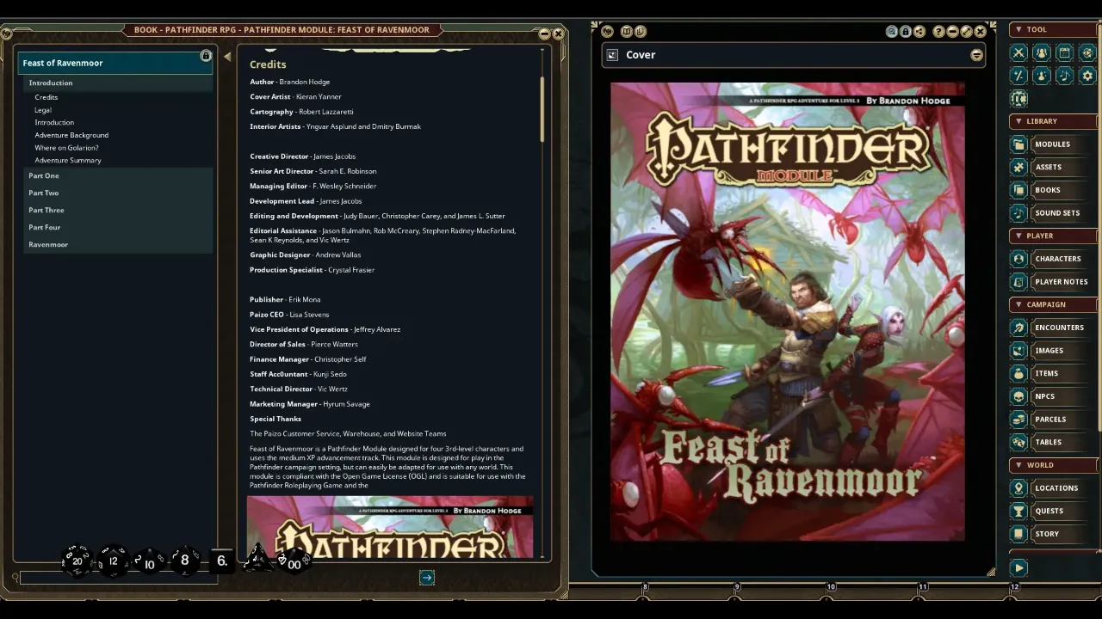
Task: Toggle lock on Feast of Ravenmoor book index
Action: click(206, 56)
